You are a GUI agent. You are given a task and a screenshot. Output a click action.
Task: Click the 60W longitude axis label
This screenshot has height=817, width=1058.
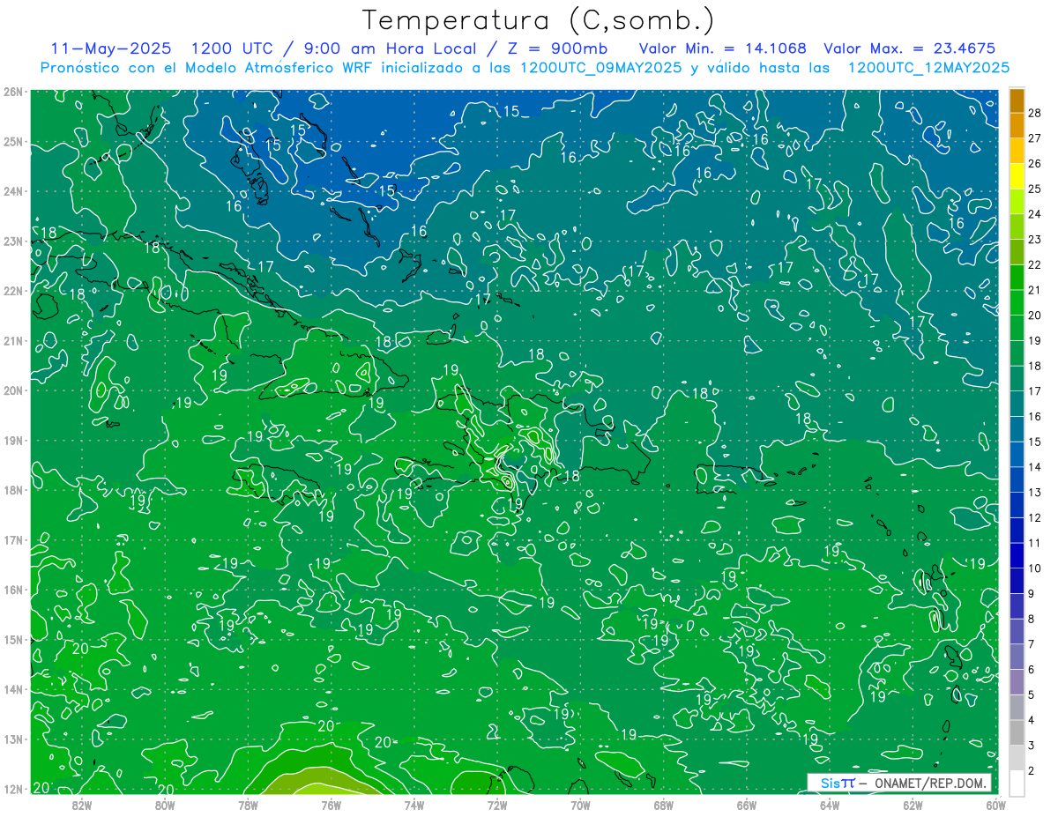(995, 805)
